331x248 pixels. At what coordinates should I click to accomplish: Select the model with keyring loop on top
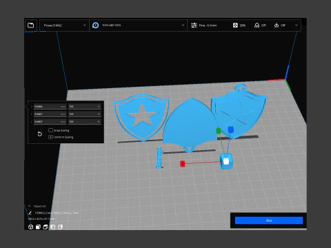point(239,112)
